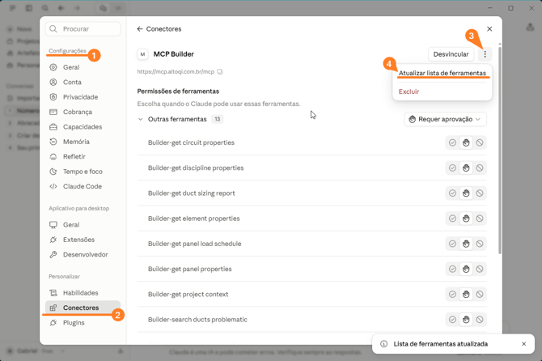Block the Builder-get duct sizing report tool
Screen dimensions: 542x361
pyautogui.click(x=480, y=193)
